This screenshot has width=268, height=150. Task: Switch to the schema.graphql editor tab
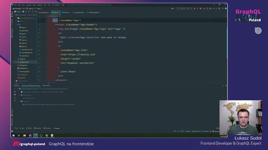93,12
